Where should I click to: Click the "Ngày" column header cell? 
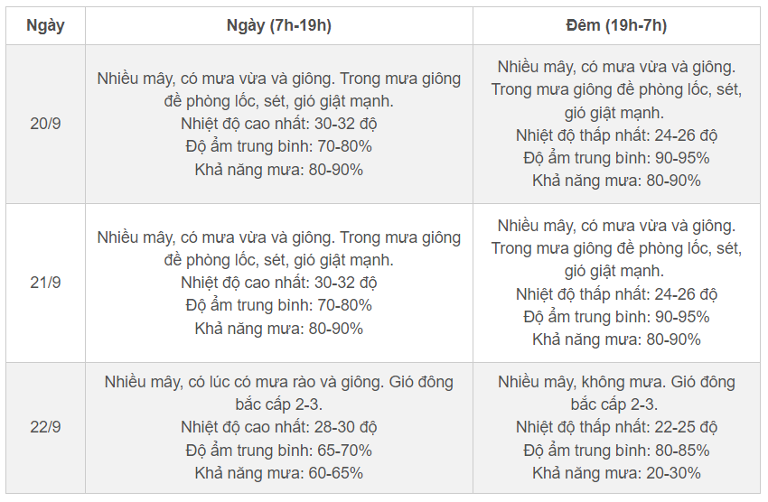[45, 25]
